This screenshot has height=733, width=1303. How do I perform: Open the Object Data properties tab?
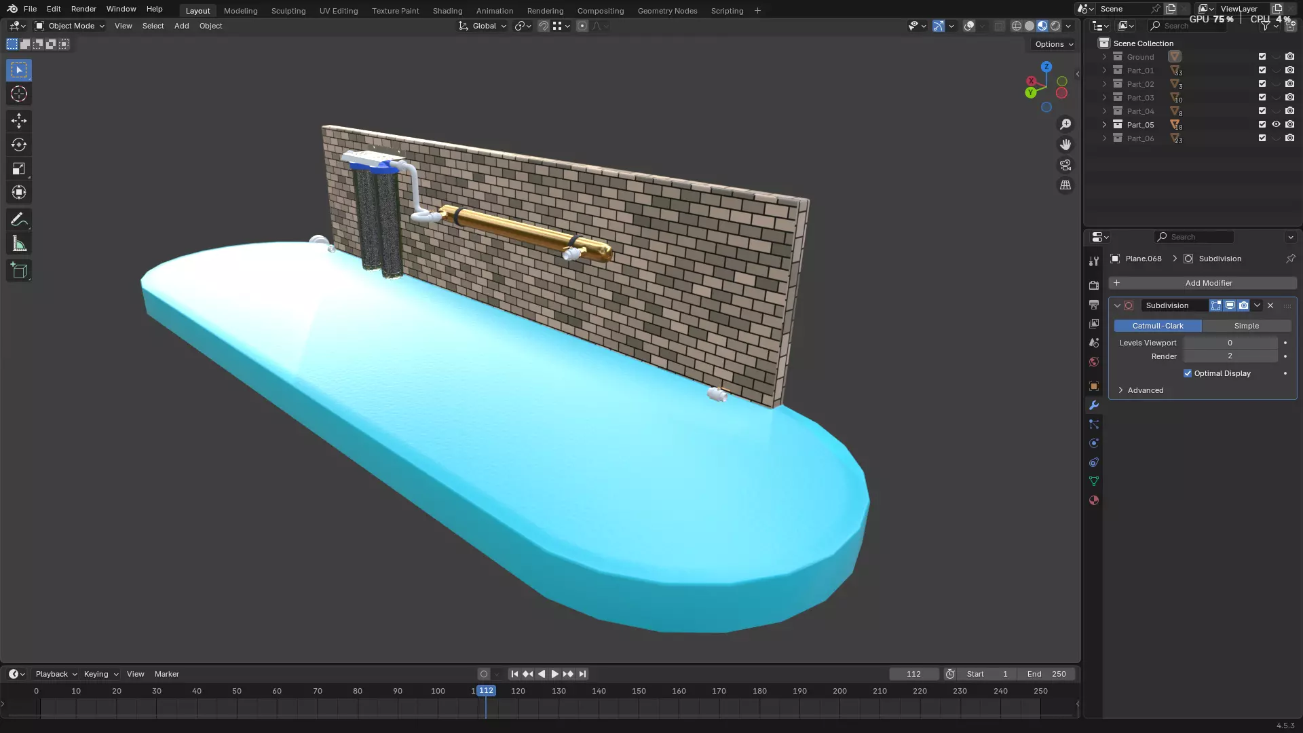point(1094,481)
